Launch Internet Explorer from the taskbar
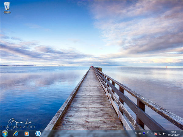The image size is (183, 137). 16,133
